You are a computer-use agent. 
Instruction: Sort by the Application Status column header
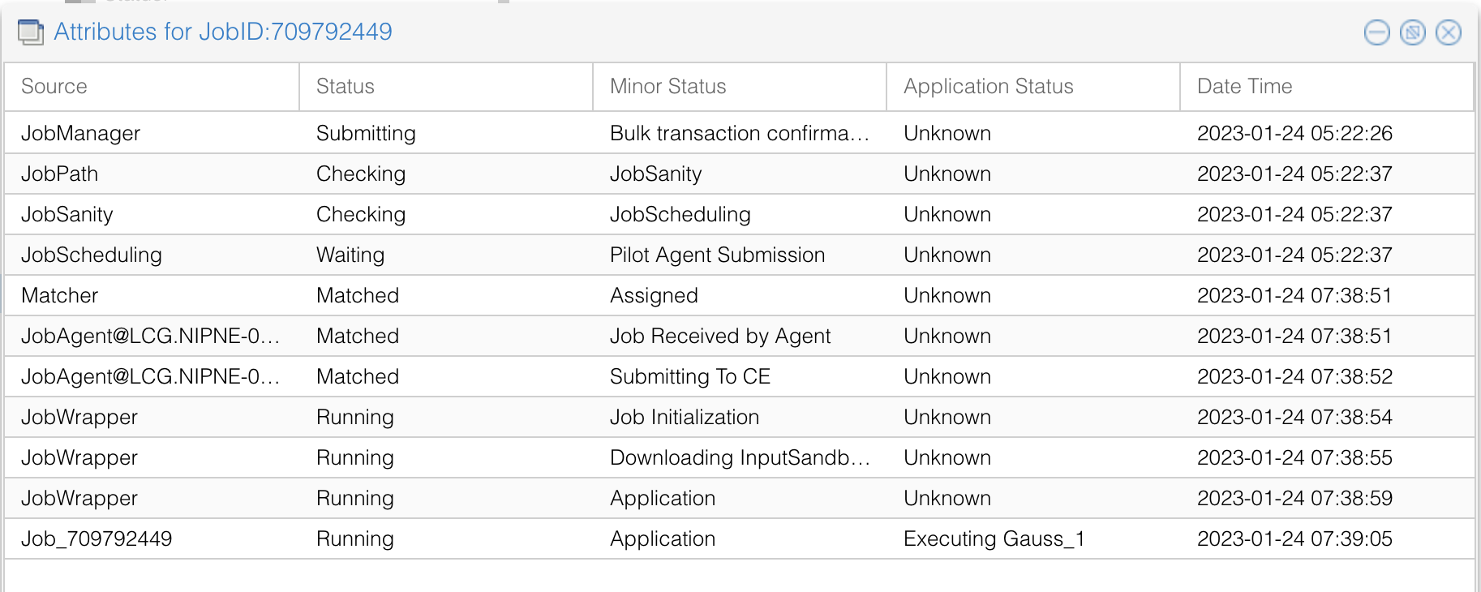coord(987,87)
